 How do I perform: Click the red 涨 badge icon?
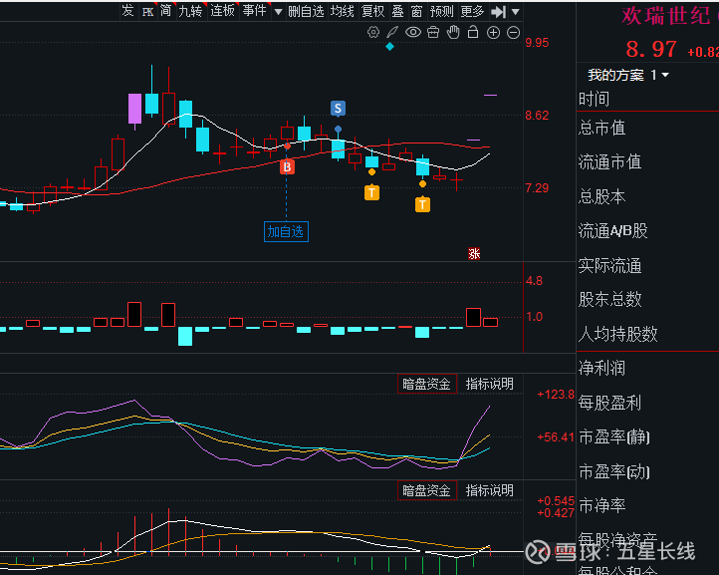pos(475,253)
